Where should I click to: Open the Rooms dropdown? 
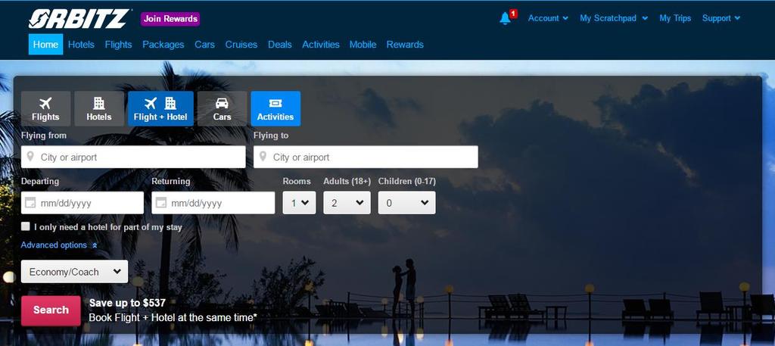[x=299, y=203]
